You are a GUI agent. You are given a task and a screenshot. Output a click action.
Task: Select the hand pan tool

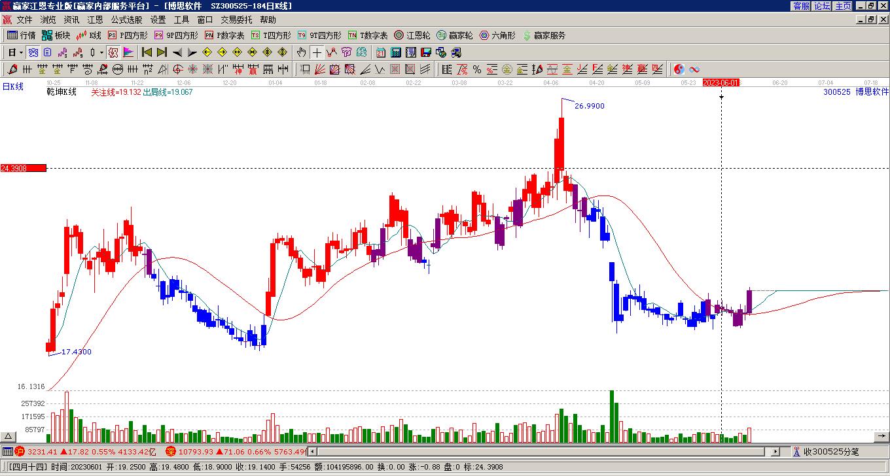(301, 52)
